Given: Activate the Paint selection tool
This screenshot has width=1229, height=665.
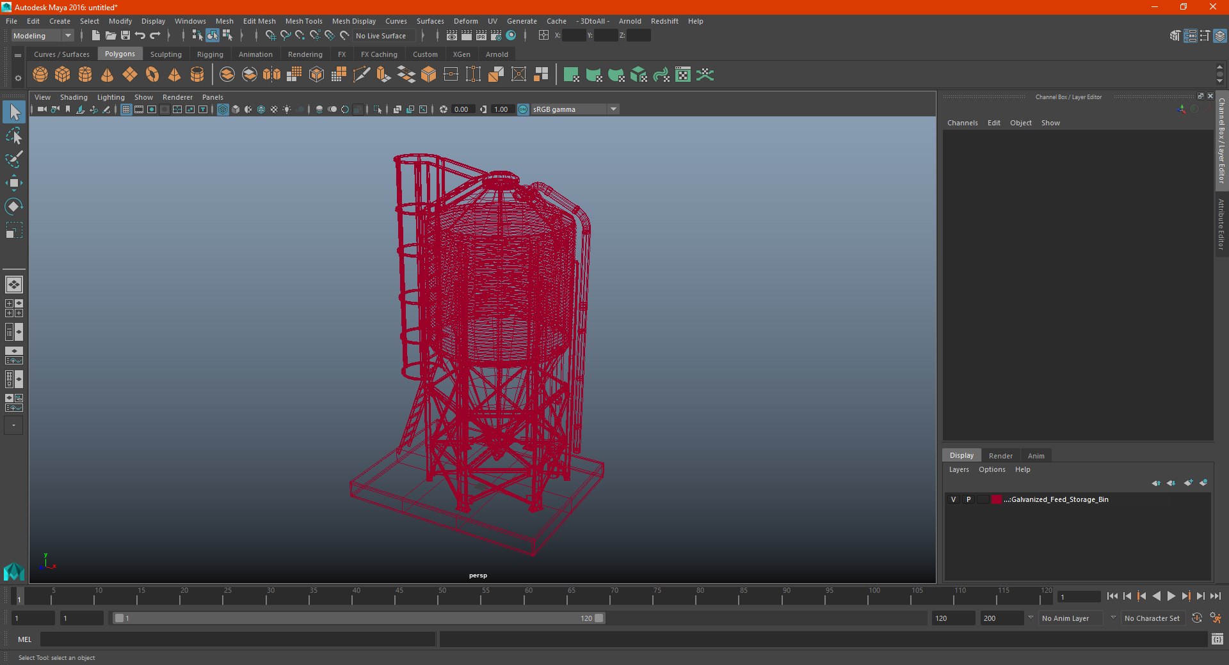Looking at the screenshot, I should 14,159.
